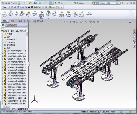The image size is (137, 114).
Task: Expand the hidden panel tabs chevron
Action: [27, 25]
